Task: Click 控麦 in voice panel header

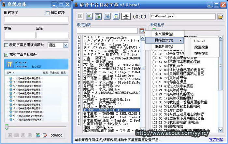Action: (64, 72)
